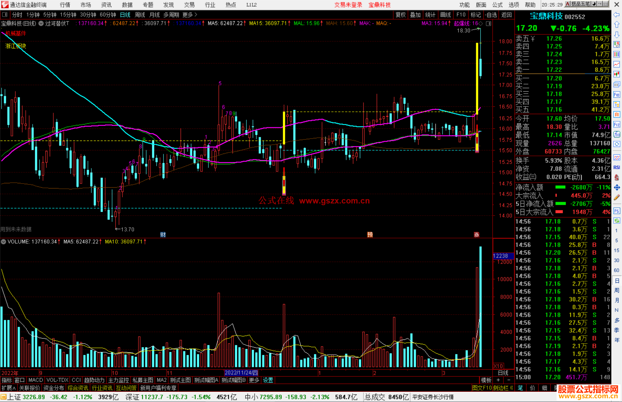Select the RSI indicator sidebar icon
The width and height of the screenshot is (622, 402).
coord(617,167)
